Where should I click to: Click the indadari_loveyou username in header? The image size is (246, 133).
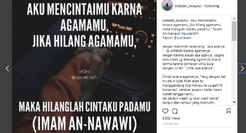point(188,6)
